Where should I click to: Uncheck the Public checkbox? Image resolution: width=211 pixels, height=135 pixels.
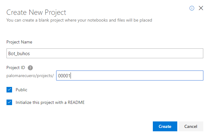9,90
